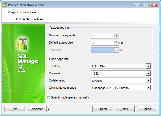The width and height of the screenshot is (161, 116).
Task: Click the Number of segments input field
Action: coord(103,36)
